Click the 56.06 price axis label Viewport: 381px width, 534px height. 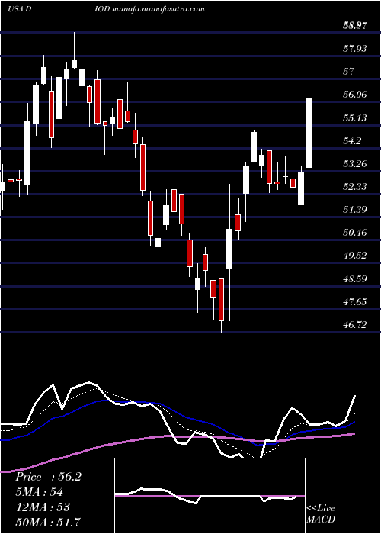point(355,95)
